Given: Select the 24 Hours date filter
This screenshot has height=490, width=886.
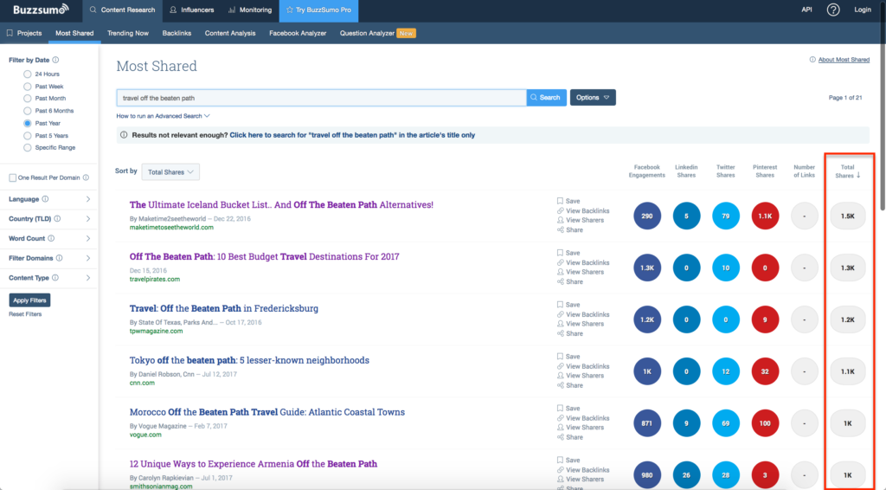Looking at the screenshot, I should 27,74.
